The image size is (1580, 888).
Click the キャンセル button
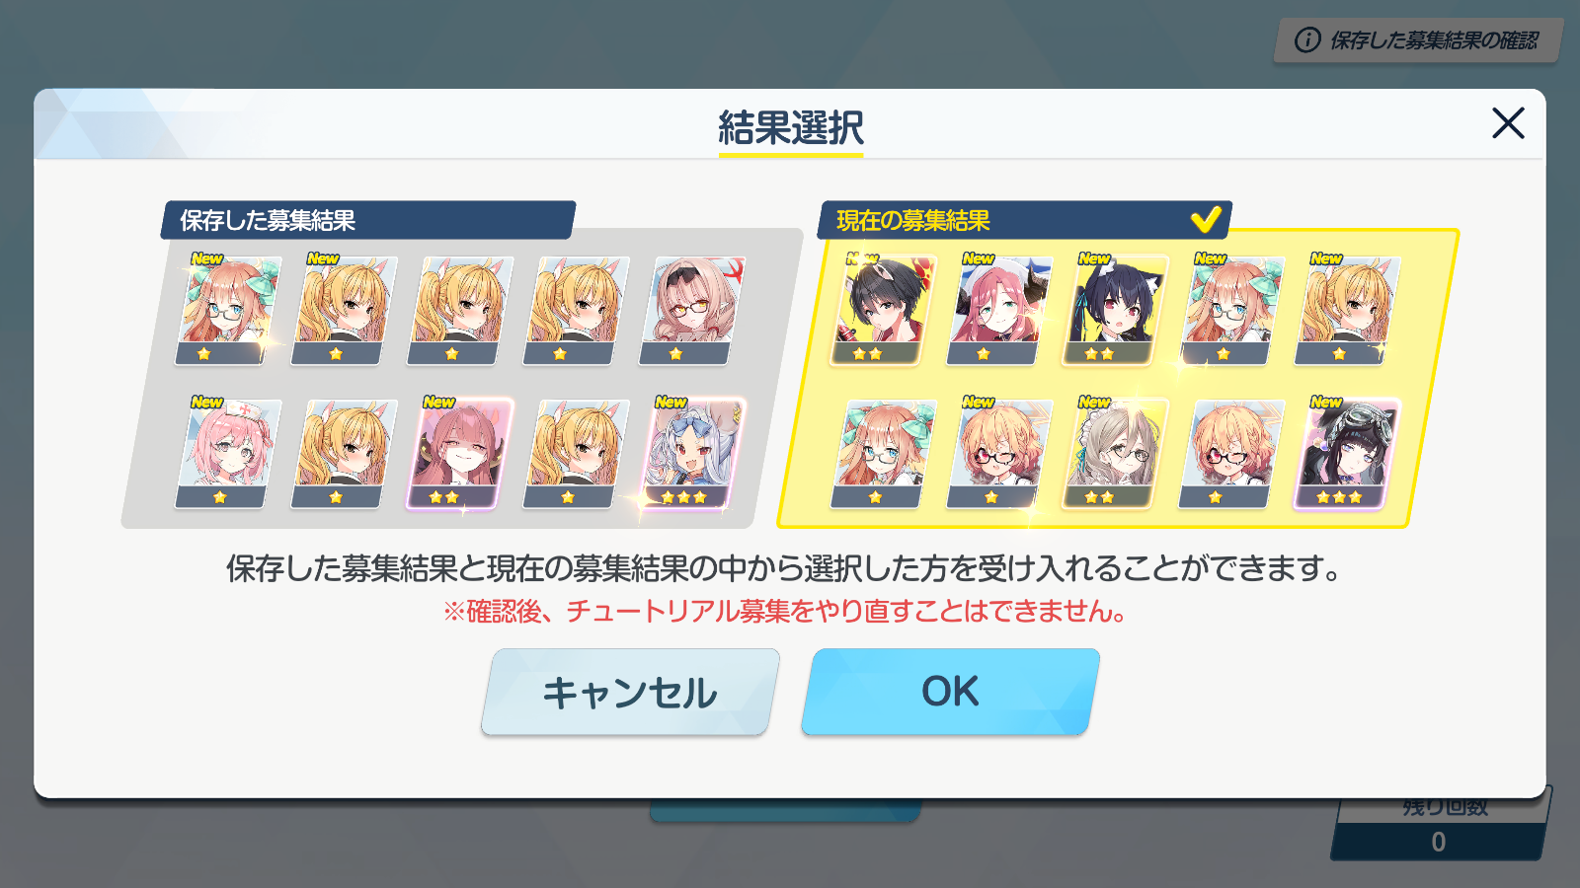click(x=630, y=692)
